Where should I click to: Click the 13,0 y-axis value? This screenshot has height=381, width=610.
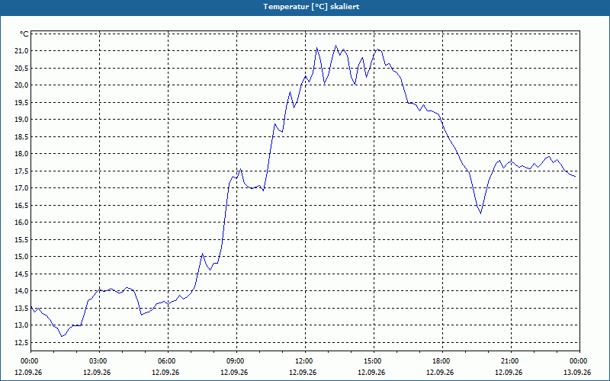(21, 325)
